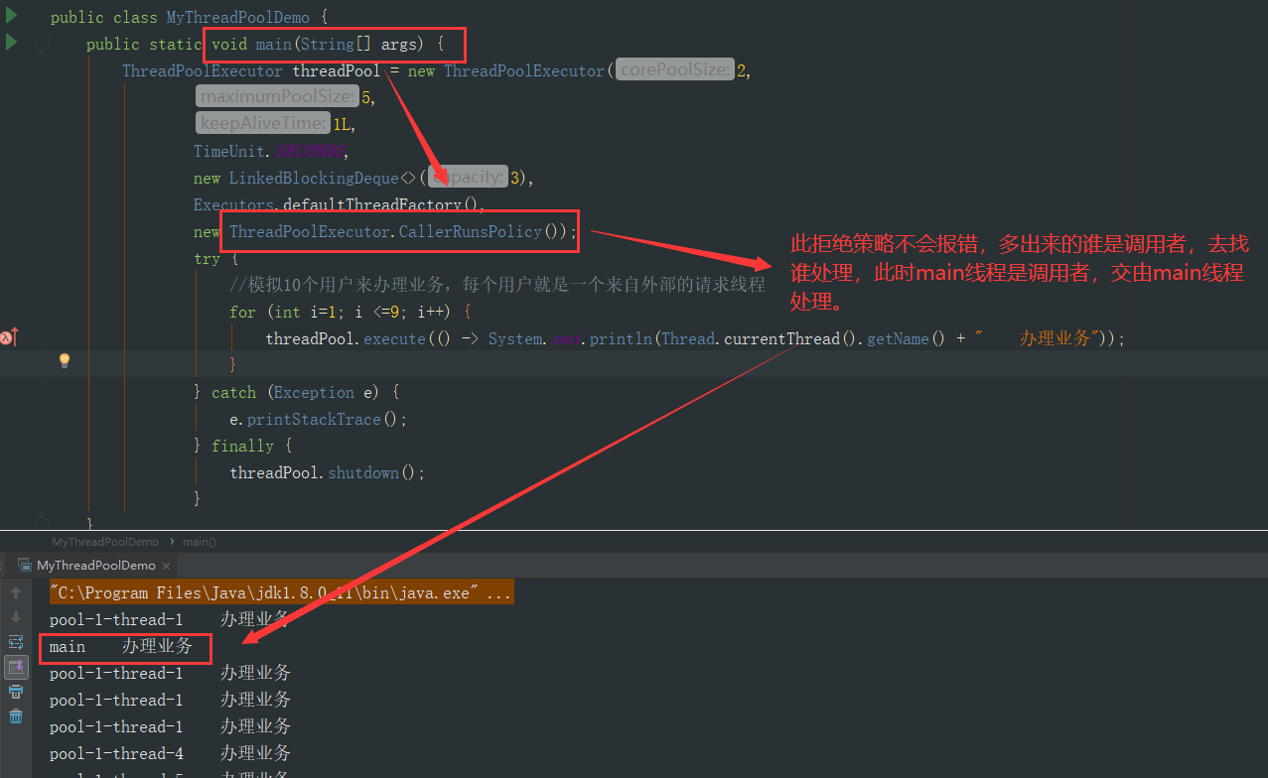Open the yellow lightbulb quick-fix menu
Viewport: 1268px width, 778px height.
click(65, 360)
